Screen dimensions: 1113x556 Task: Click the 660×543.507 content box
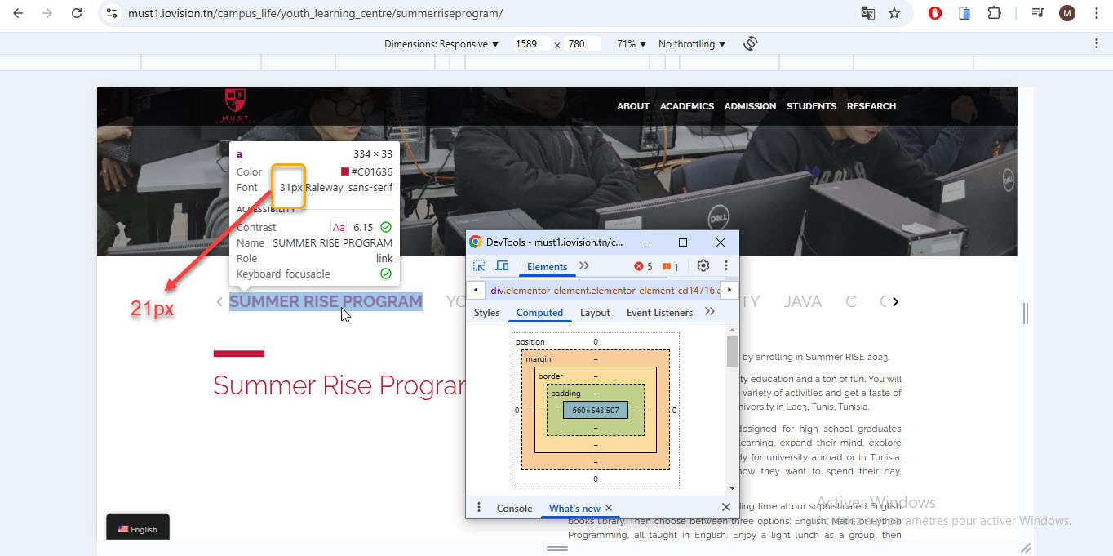click(x=596, y=410)
